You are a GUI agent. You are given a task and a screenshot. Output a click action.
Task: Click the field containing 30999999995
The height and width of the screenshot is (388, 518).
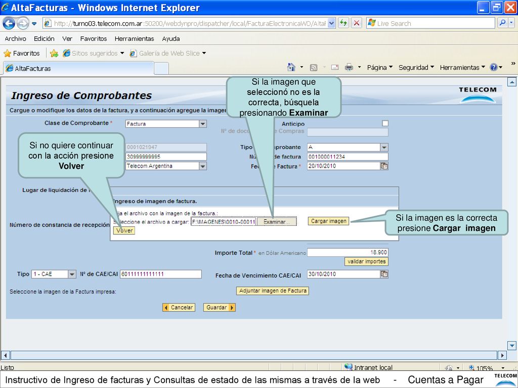coord(166,157)
